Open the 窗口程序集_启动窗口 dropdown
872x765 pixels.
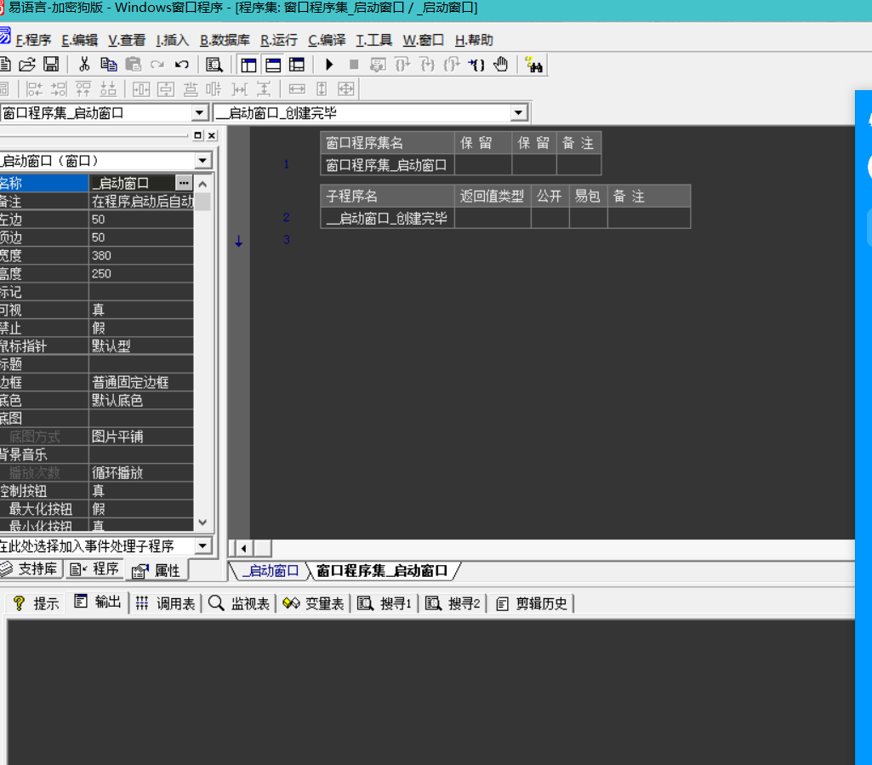201,111
